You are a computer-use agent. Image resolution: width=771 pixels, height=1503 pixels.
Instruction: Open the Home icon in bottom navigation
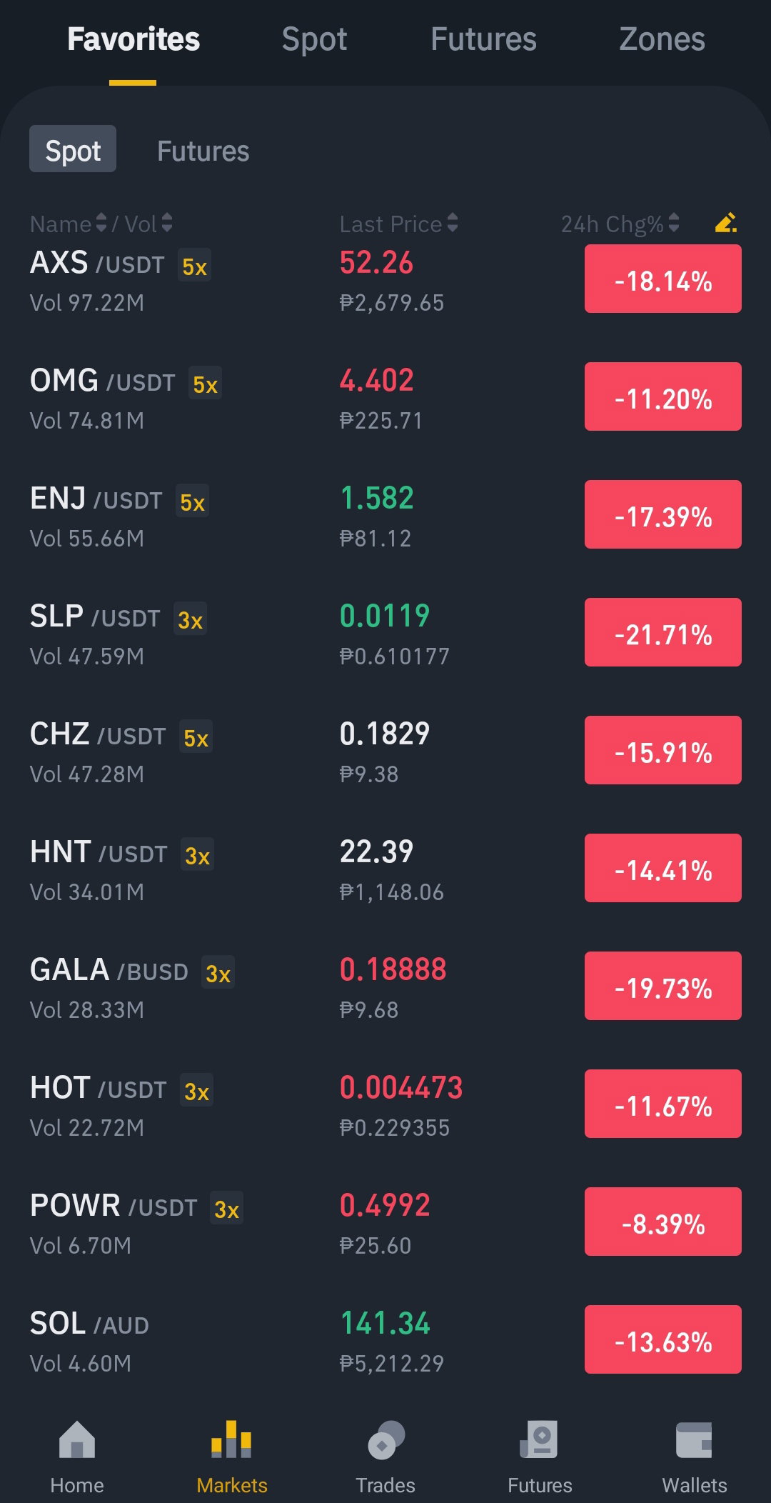(x=77, y=1439)
